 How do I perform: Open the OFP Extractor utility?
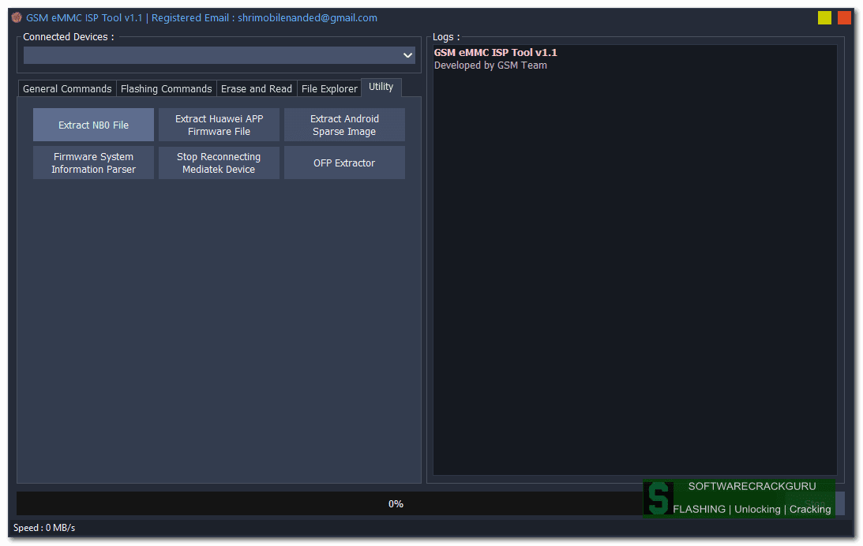click(344, 163)
